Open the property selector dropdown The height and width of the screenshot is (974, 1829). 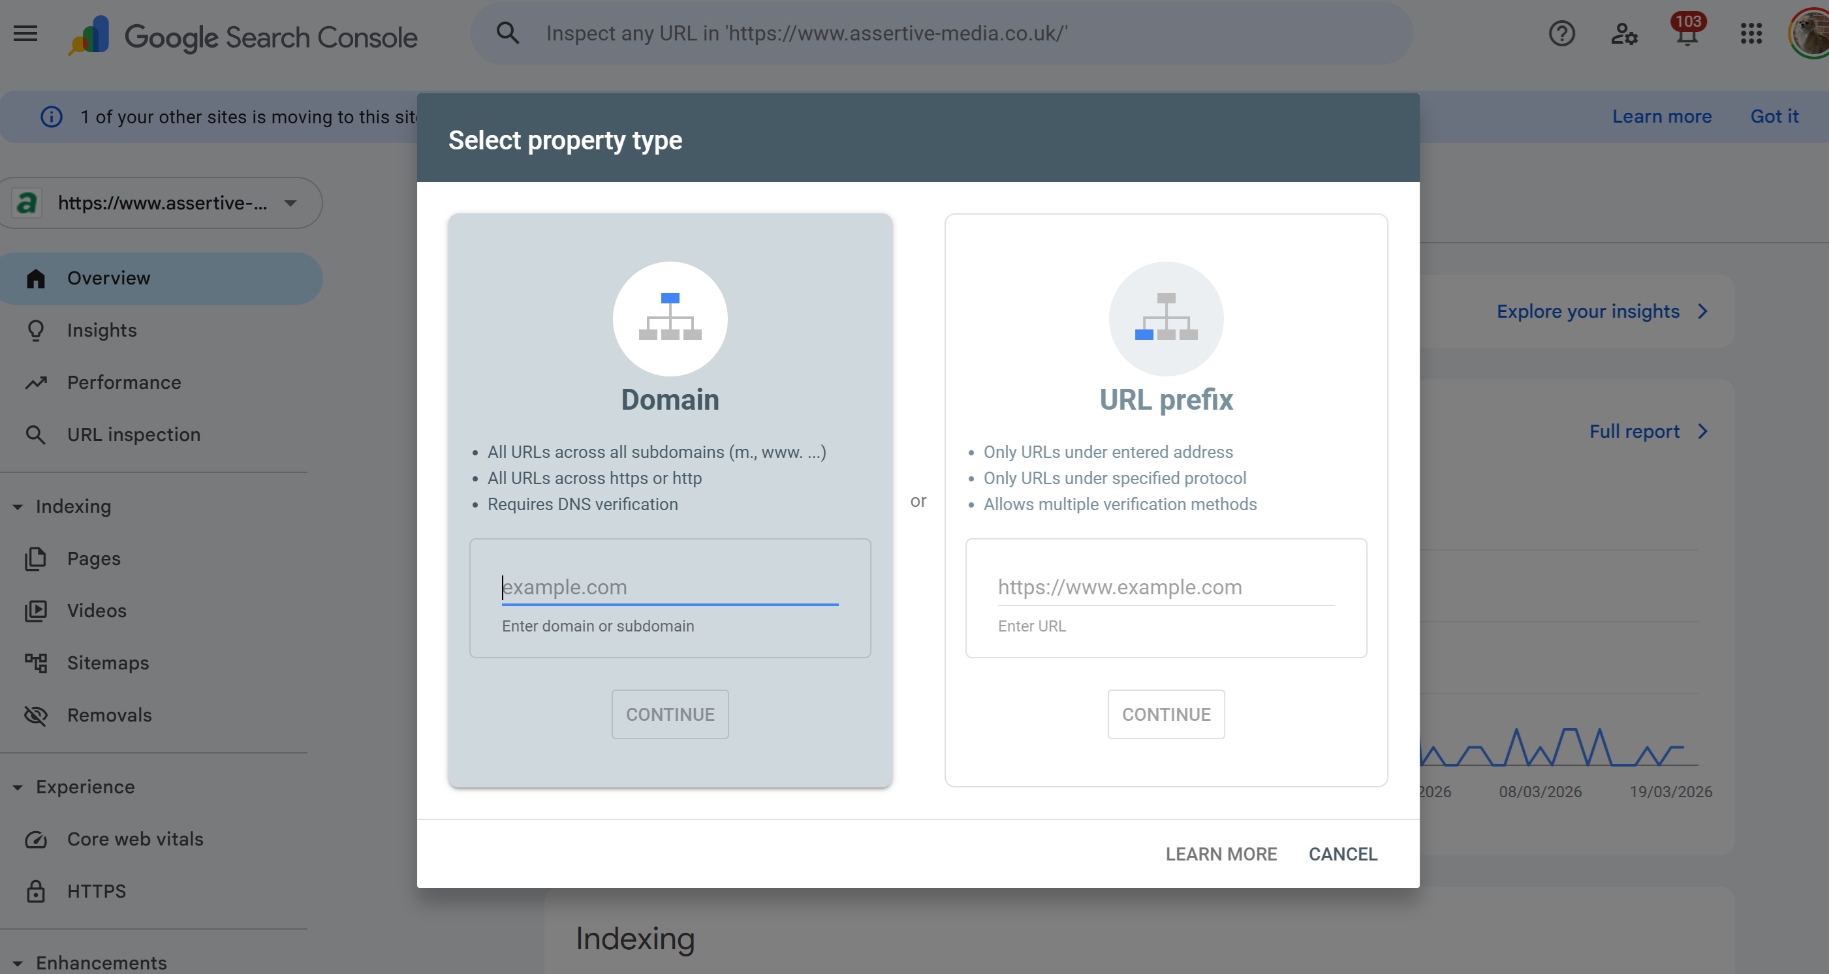tap(290, 203)
